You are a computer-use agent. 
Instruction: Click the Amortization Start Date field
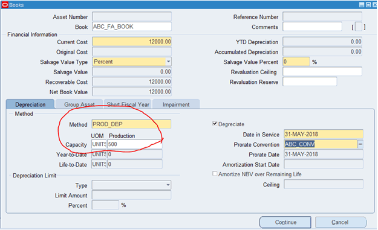click(324, 164)
